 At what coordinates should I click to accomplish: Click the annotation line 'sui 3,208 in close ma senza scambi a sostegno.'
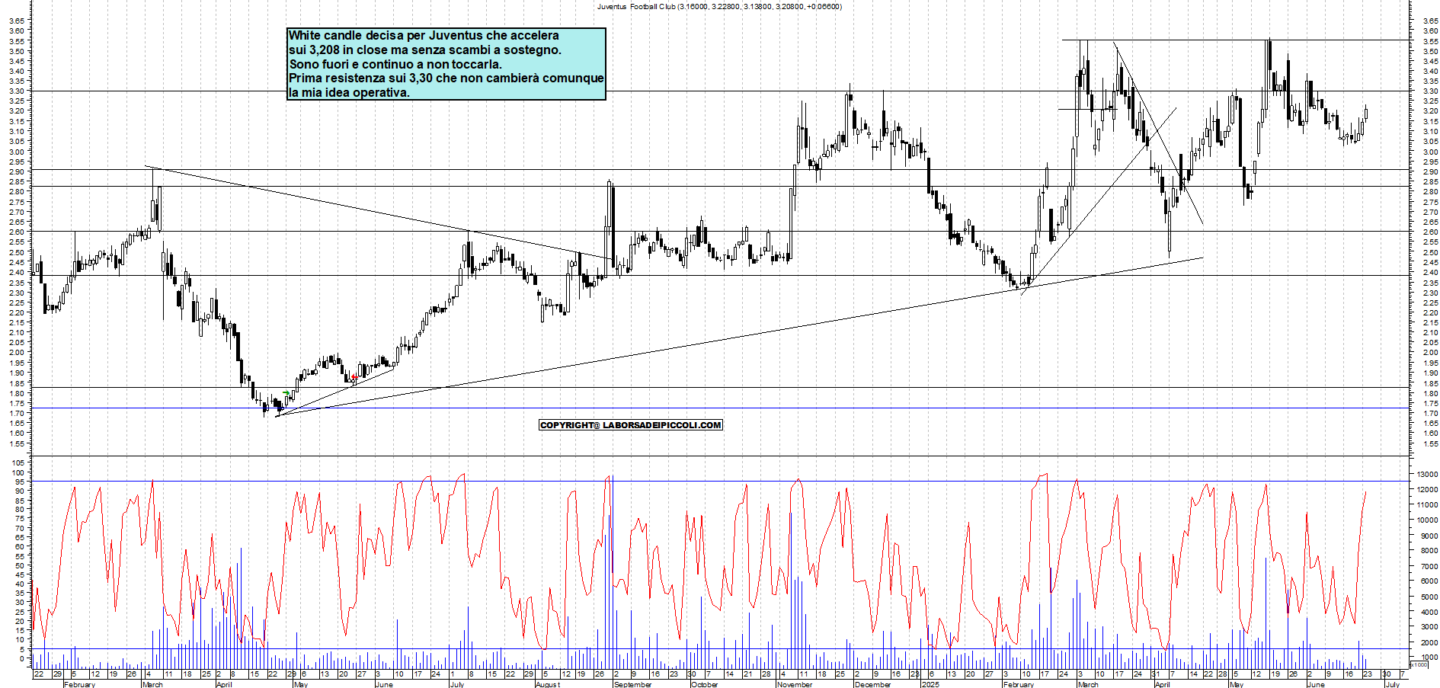click(425, 50)
